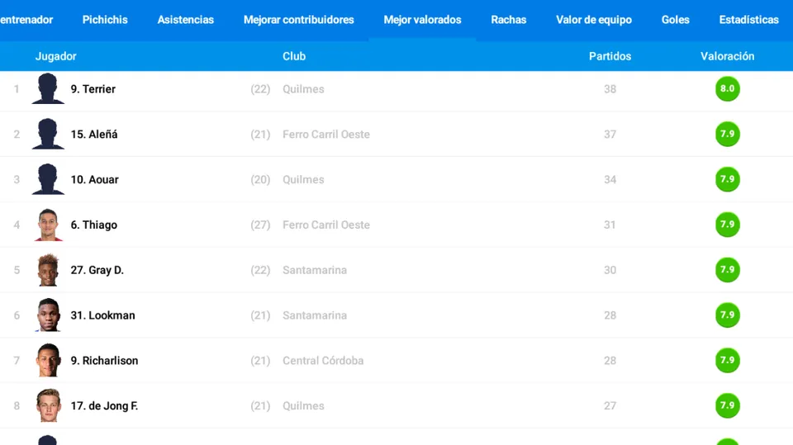Select the Mejor valorados tab
Image resolution: width=793 pixels, height=445 pixels.
coord(422,20)
